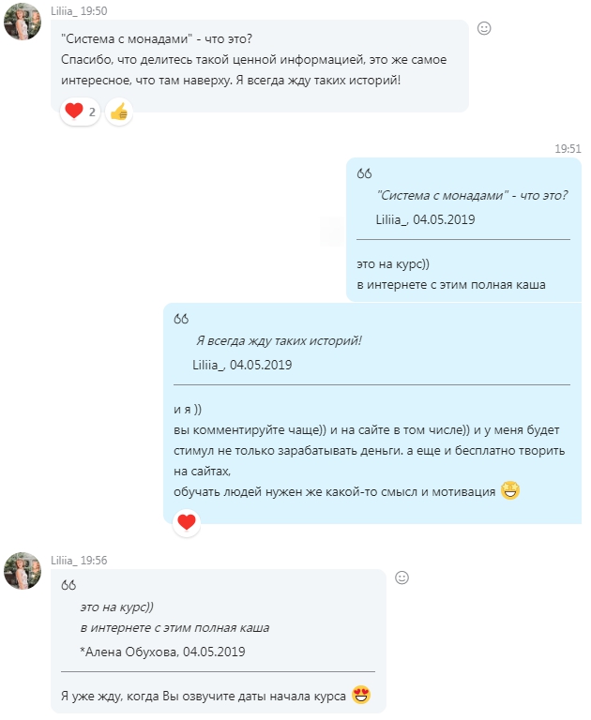
Task: Click the quote mark icon in the 19:56 message
Action: click(x=68, y=584)
